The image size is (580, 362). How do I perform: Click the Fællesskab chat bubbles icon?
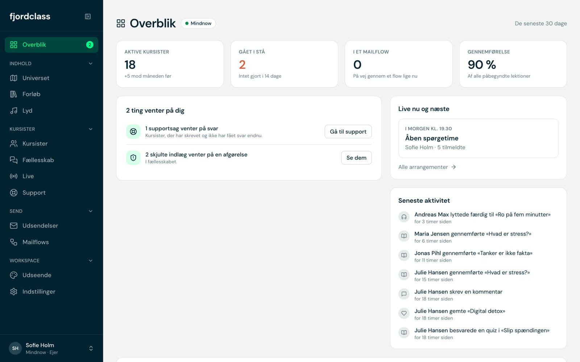14,160
